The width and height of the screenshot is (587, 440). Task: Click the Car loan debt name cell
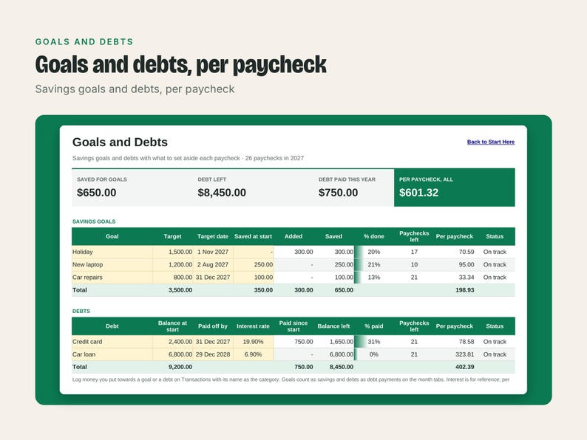pyautogui.click(x=112, y=354)
